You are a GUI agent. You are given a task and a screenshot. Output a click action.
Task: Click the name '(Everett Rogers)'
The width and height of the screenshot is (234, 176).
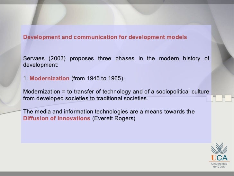click(114, 118)
